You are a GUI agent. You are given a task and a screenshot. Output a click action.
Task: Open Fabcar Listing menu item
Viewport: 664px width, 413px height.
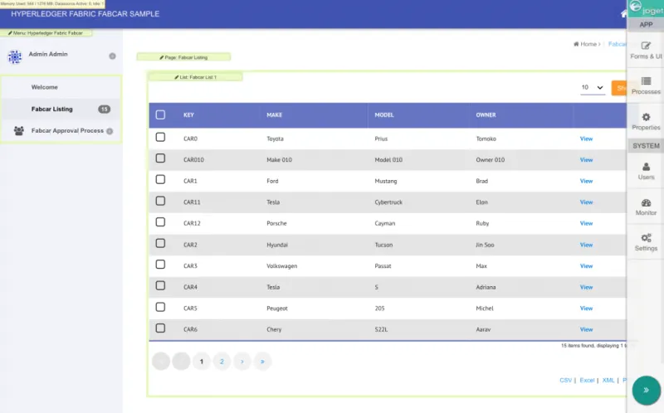(51, 109)
